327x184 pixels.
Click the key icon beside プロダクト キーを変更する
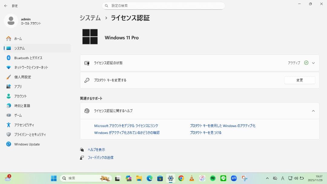click(x=87, y=80)
